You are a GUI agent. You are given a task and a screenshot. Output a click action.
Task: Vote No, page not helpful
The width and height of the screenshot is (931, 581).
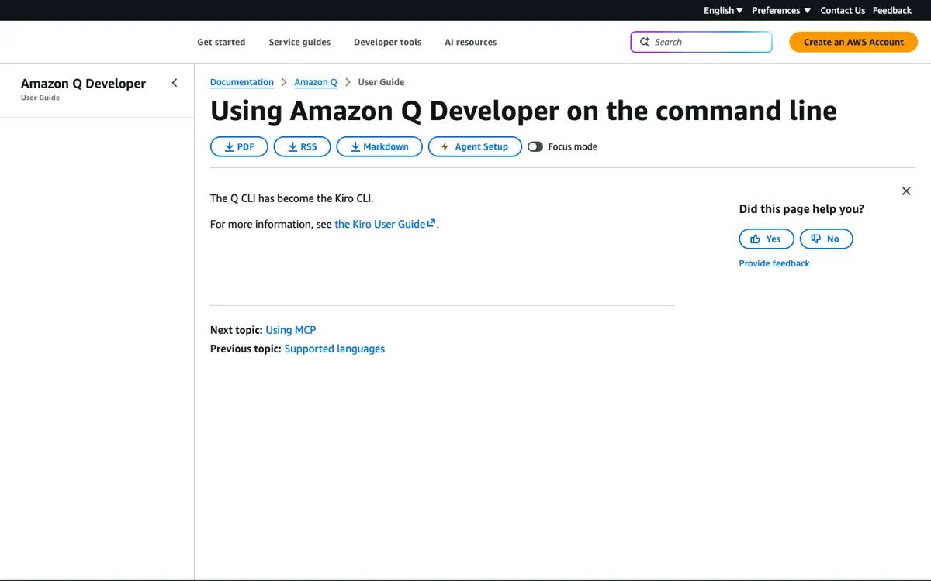(x=826, y=239)
